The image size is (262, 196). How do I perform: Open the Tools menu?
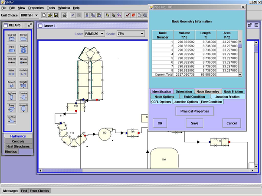coord(51,8)
